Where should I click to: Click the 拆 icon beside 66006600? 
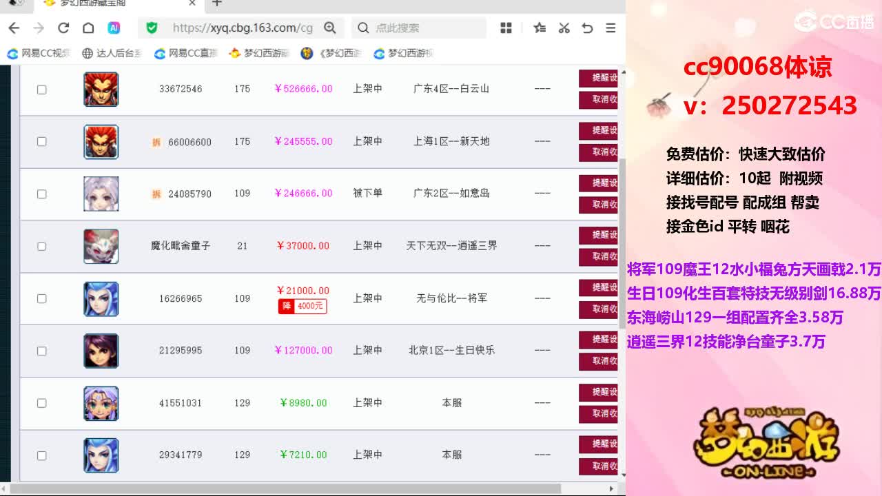pos(156,142)
